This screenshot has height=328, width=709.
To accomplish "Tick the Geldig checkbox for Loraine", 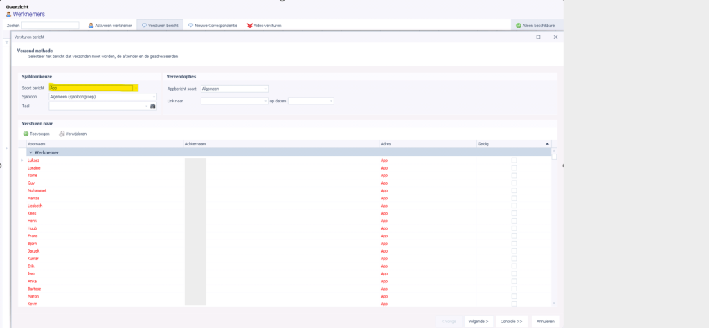I will (514, 168).
